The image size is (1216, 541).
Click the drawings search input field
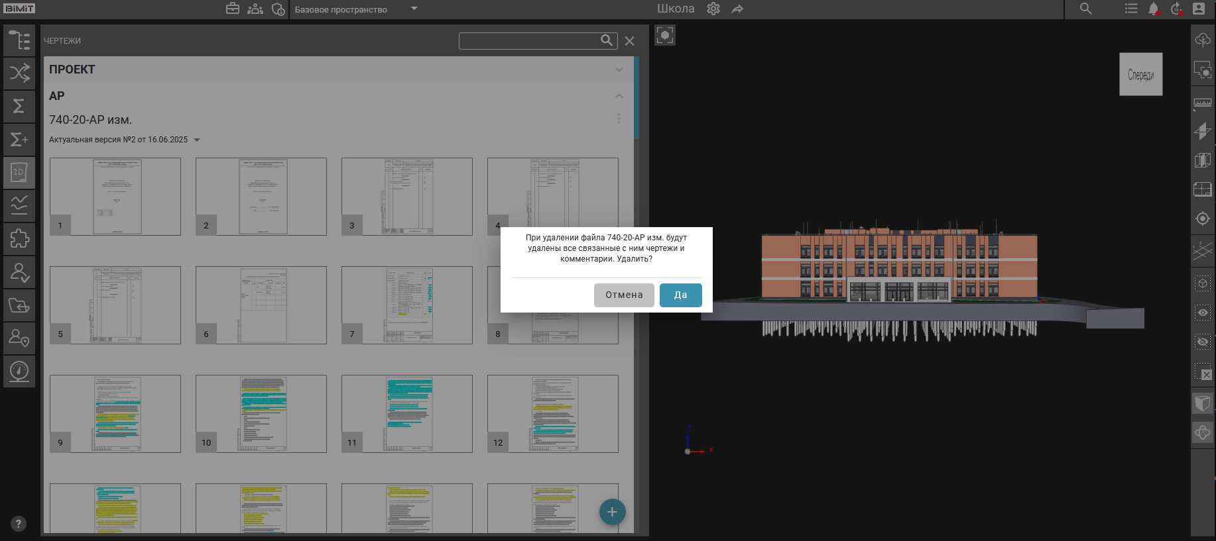(529, 41)
